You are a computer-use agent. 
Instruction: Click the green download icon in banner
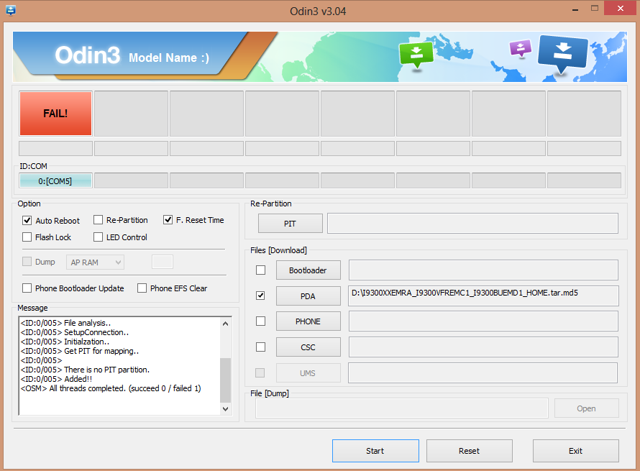(x=416, y=55)
